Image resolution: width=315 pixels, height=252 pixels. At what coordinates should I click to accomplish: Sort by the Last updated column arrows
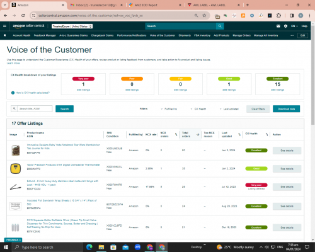coord(239,134)
